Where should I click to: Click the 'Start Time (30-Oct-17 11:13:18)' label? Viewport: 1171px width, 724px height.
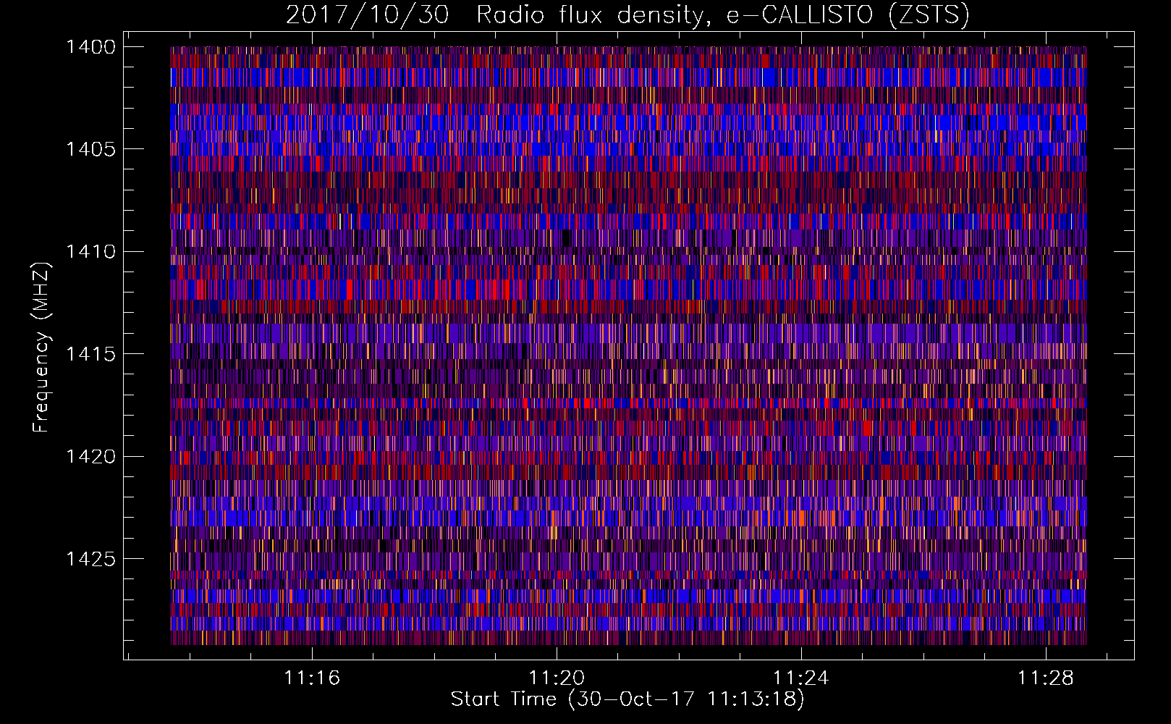pos(627,699)
